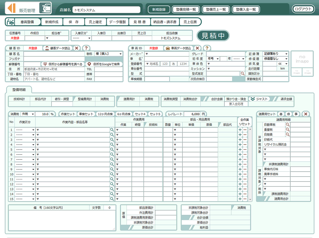Open the 整備売上一覧 list

click(216, 9)
